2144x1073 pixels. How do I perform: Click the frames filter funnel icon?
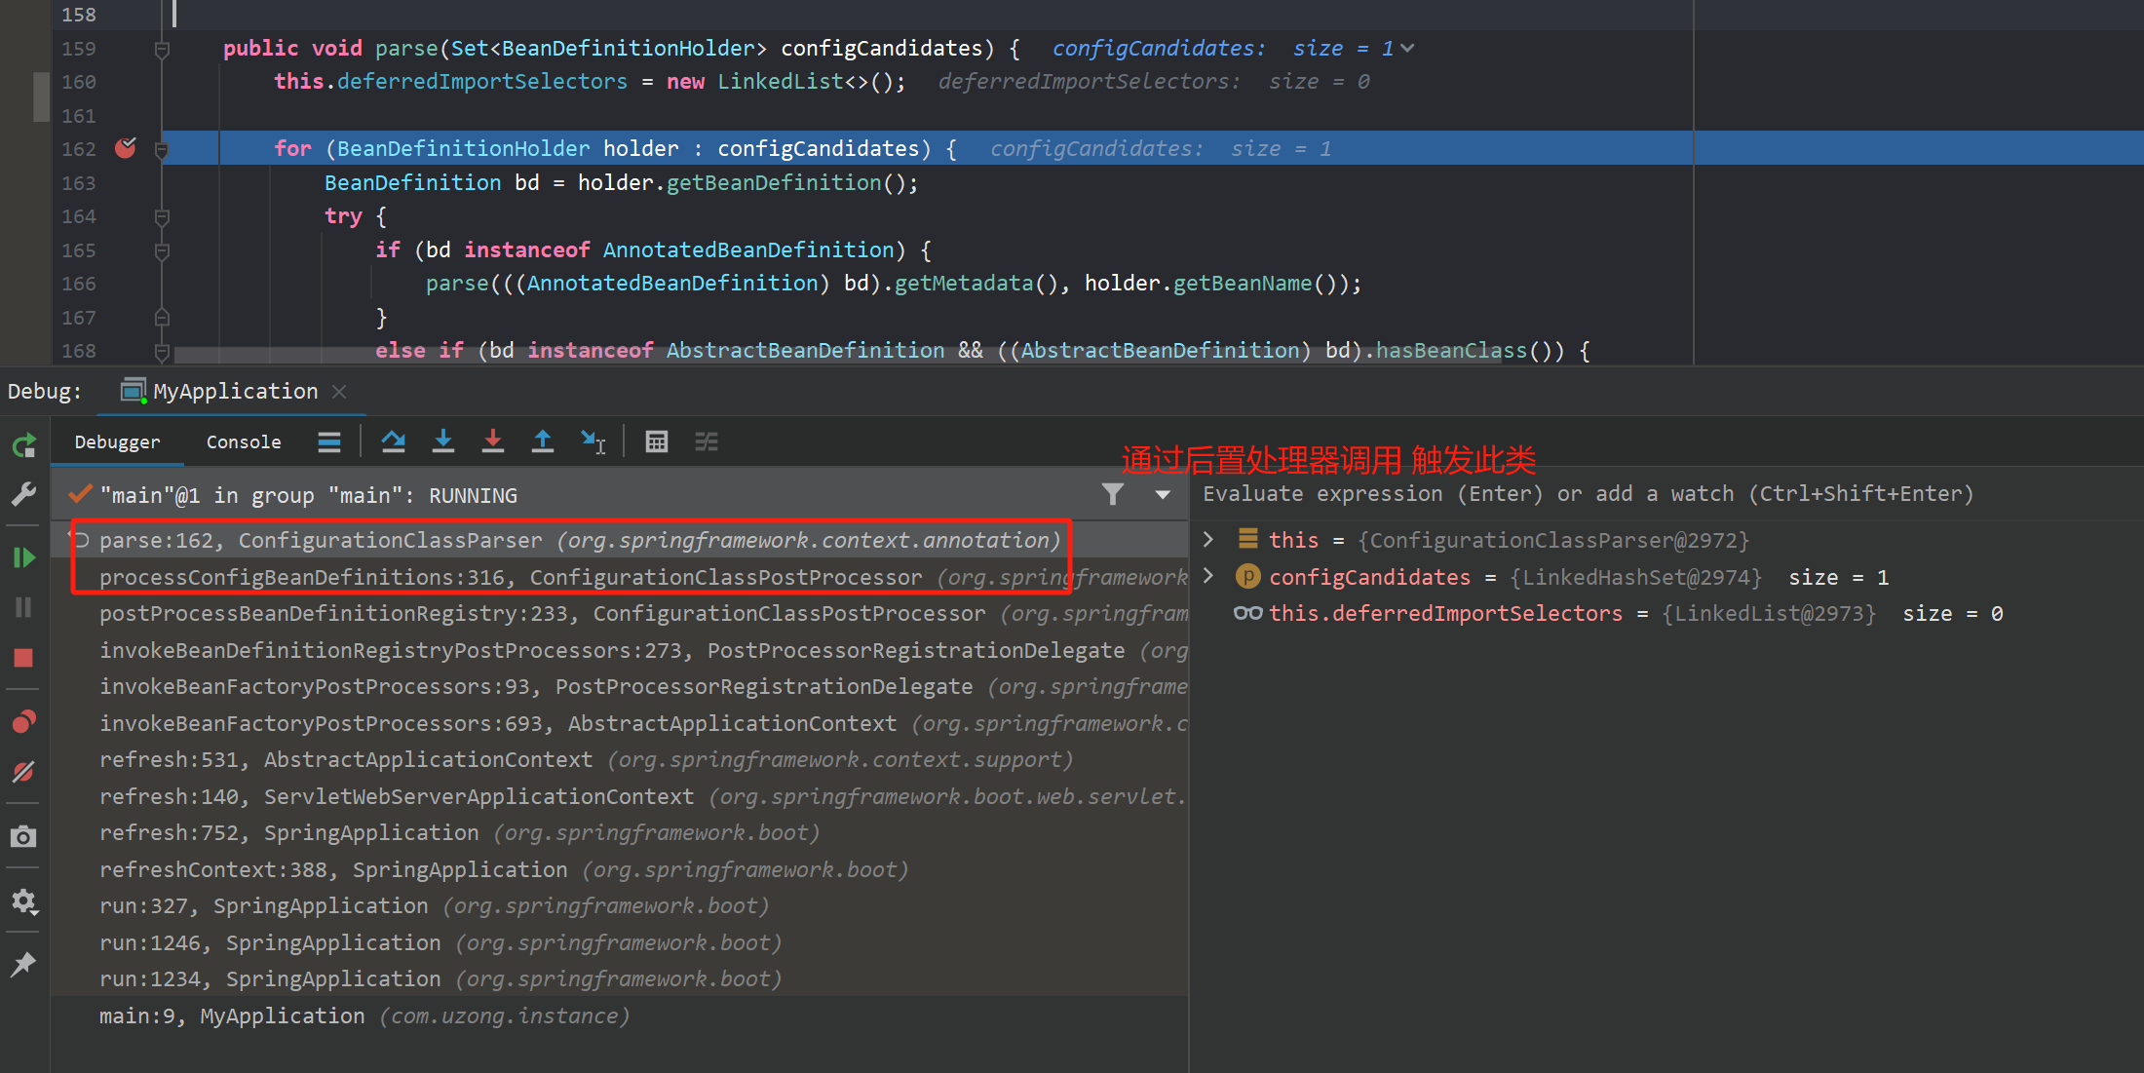pos(1113,495)
